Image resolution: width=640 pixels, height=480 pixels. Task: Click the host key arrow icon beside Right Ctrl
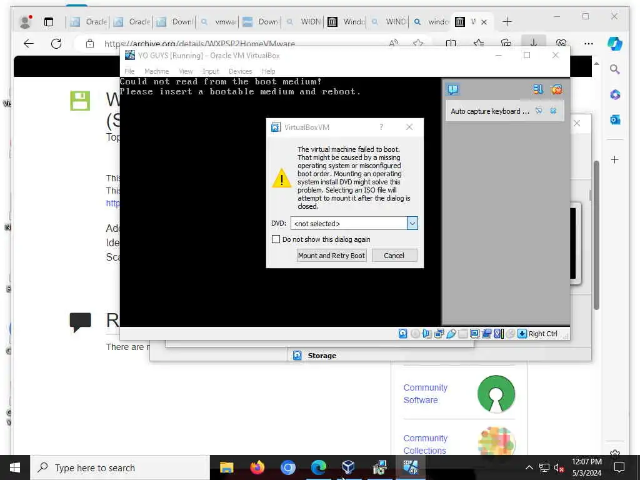coord(522,334)
